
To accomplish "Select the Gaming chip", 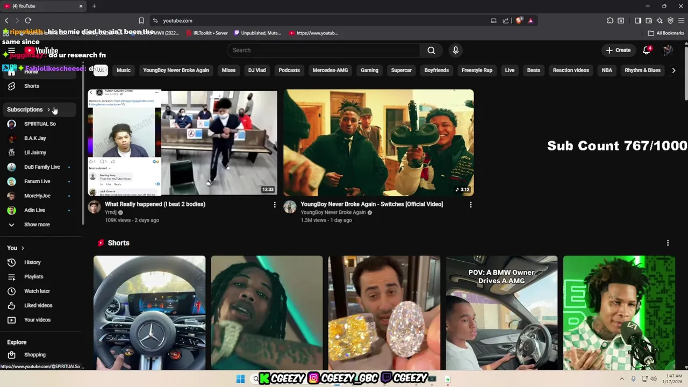I will (x=369, y=70).
